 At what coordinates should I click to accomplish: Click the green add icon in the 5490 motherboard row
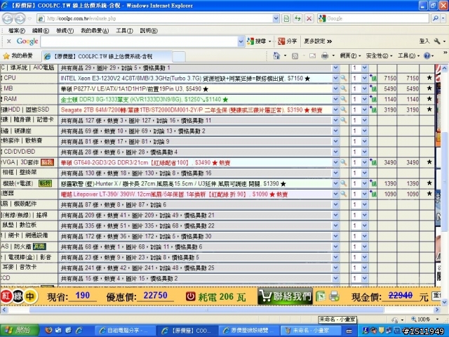click(373, 88)
